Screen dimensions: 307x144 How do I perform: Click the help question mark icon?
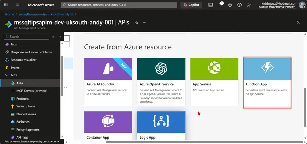point(239,5)
